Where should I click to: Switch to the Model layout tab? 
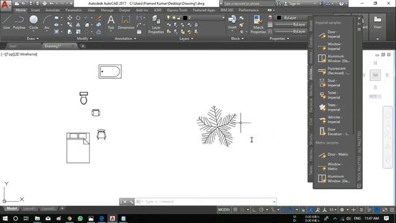[x=11, y=208]
